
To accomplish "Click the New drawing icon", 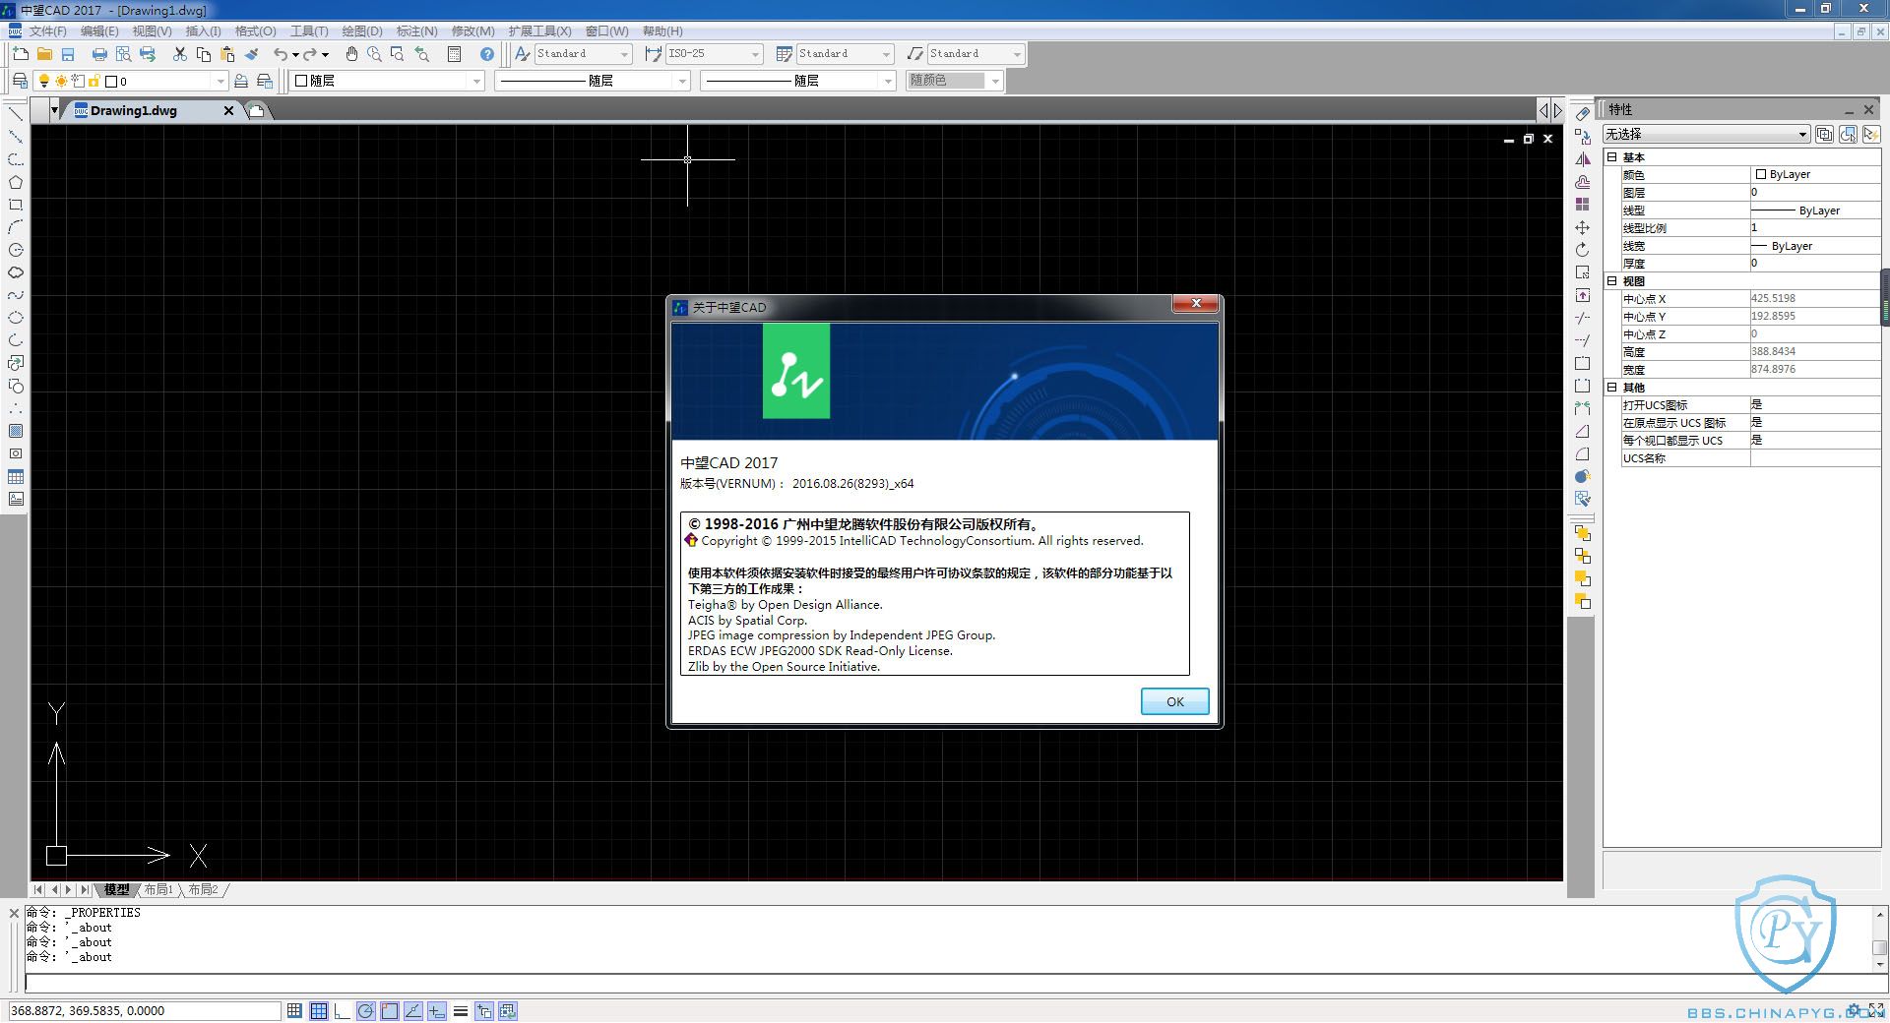I will [x=21, y=54].
